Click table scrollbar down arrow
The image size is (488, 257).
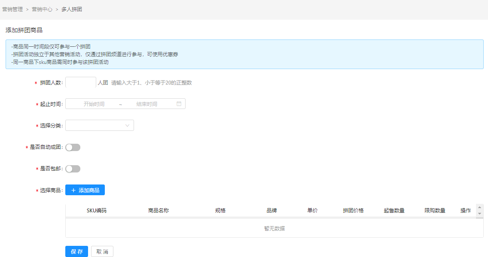480,213
